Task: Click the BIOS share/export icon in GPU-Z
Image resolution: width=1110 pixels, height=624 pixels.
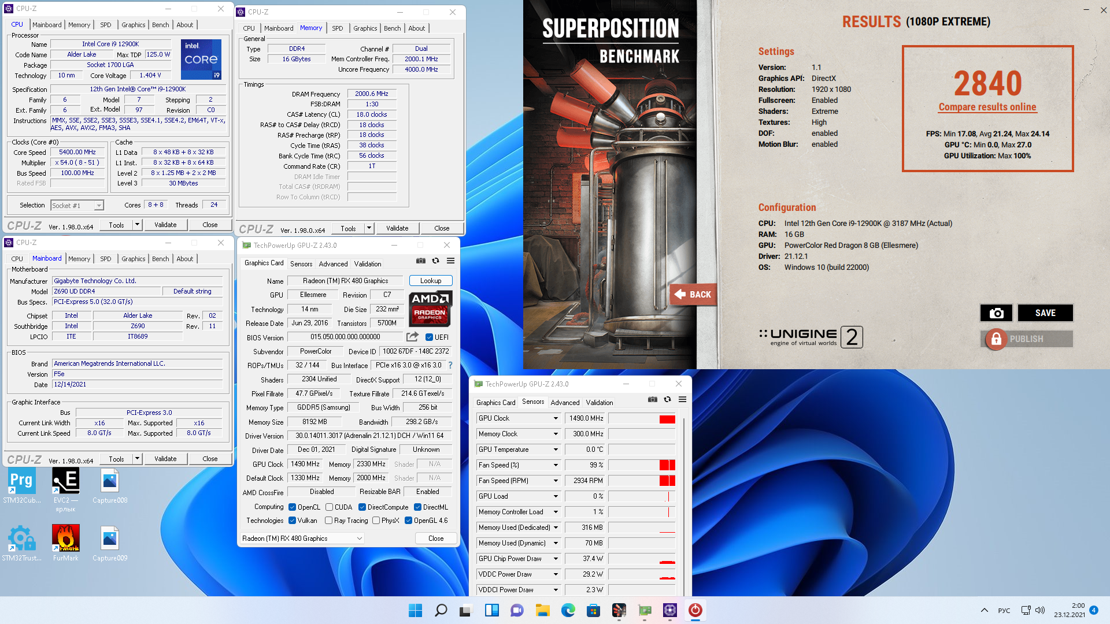Action: tap(412, 337)
